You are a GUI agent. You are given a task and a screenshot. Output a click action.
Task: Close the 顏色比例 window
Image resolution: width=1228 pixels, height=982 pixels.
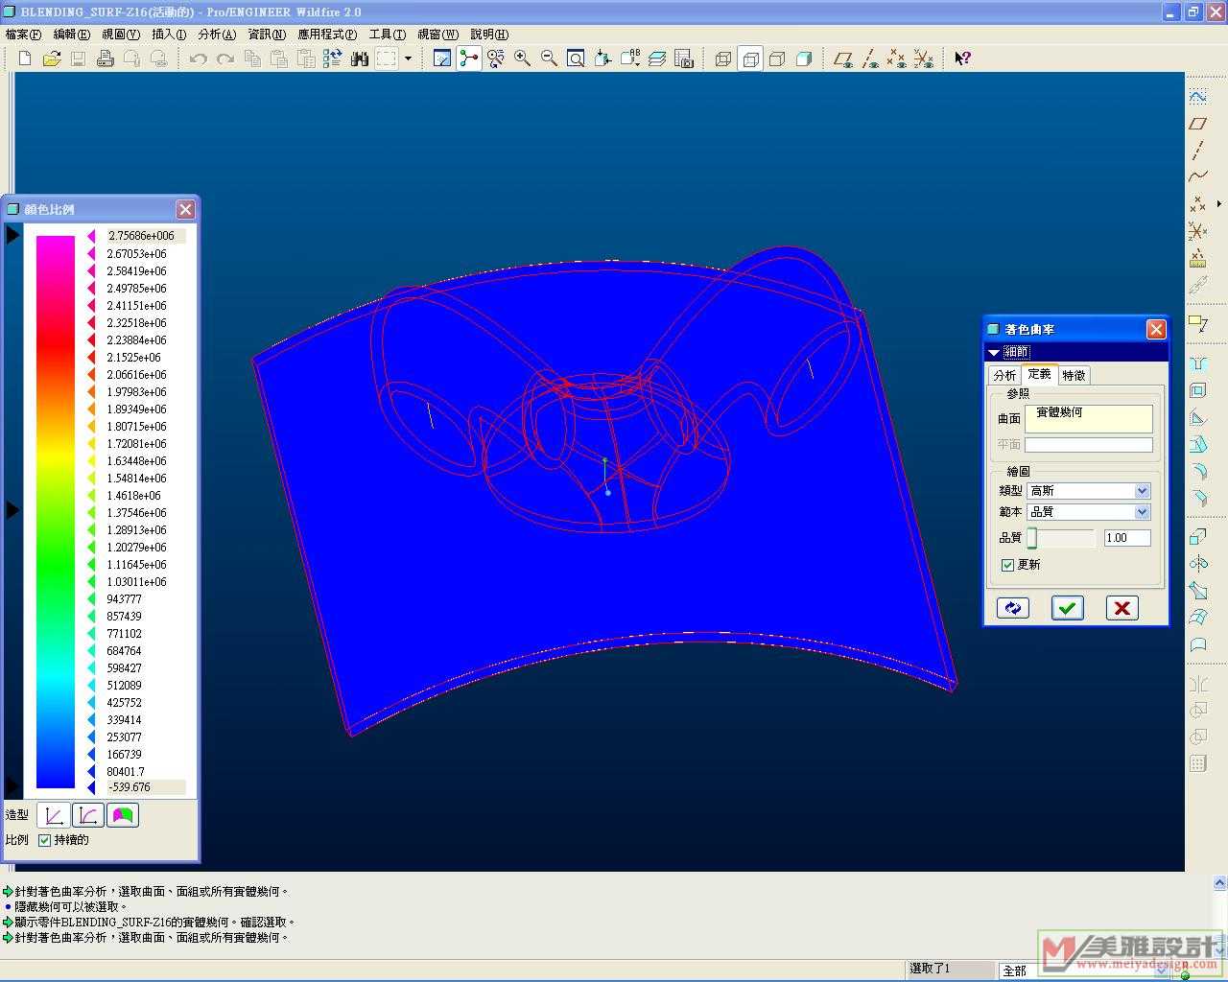185,209
